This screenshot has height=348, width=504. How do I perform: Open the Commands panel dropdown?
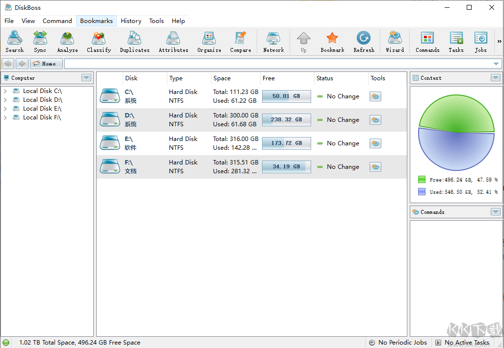pos(496,212)
